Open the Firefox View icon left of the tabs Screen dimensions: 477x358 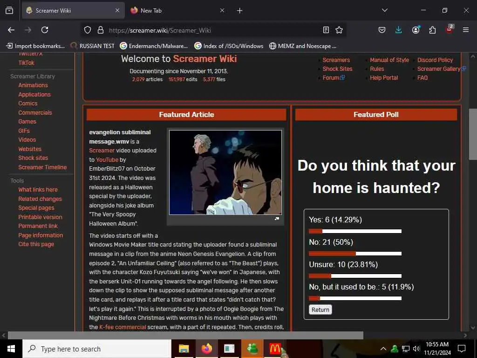[9, 10]
